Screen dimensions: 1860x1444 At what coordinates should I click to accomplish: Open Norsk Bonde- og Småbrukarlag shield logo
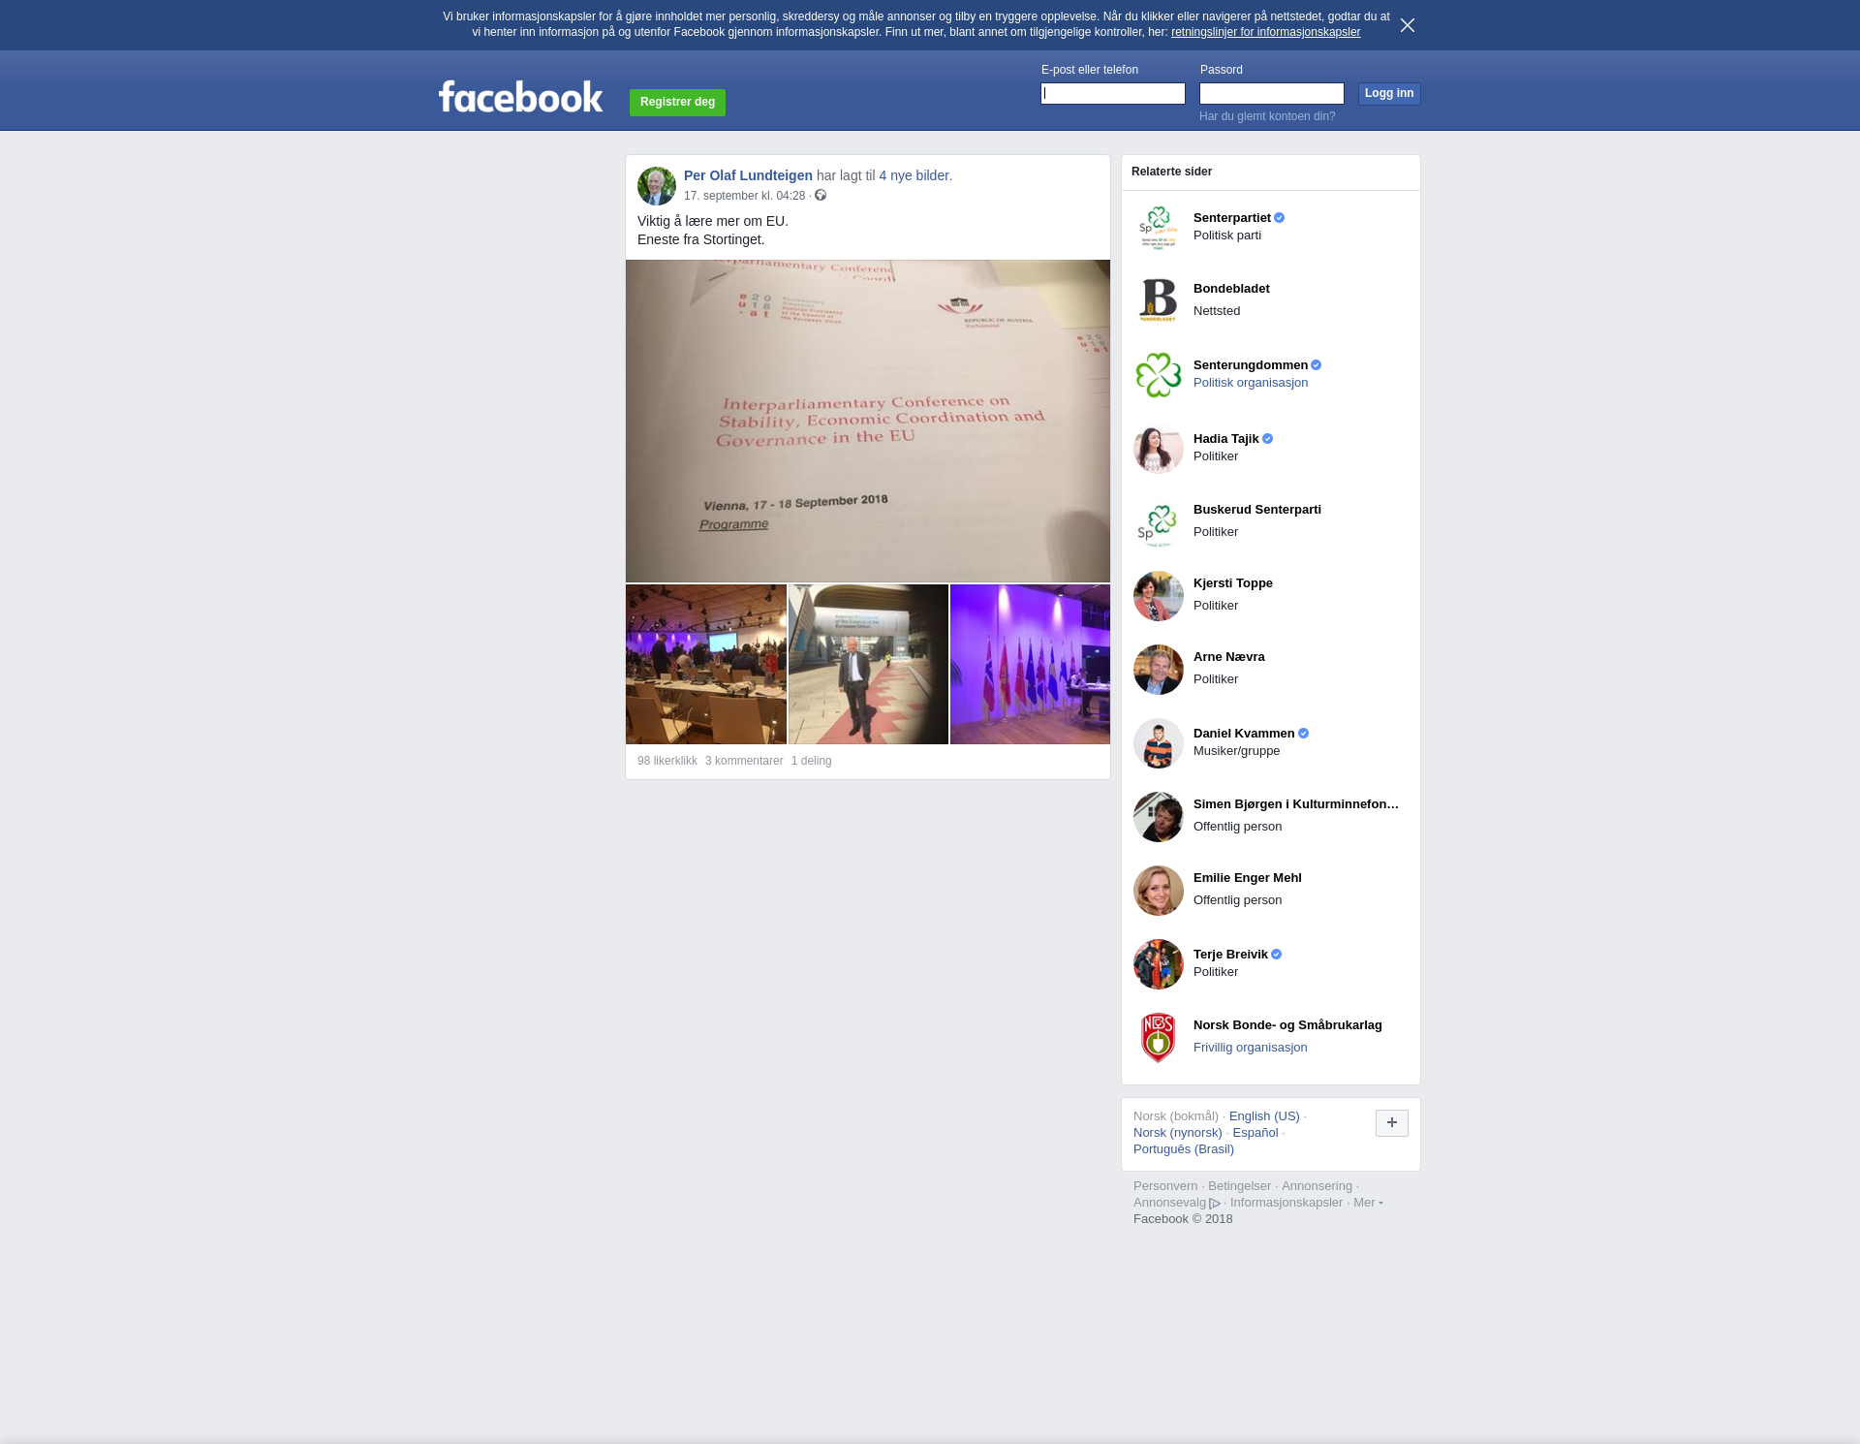[x=1159, y=1038]
